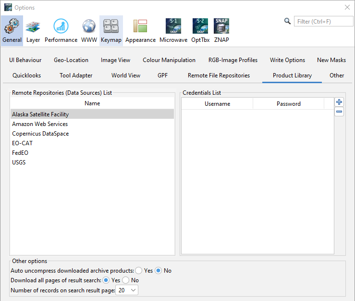This screenshot has width=355, height=301.
Task: Select Copernicus DataSpace repository
Action: [40, 134]
